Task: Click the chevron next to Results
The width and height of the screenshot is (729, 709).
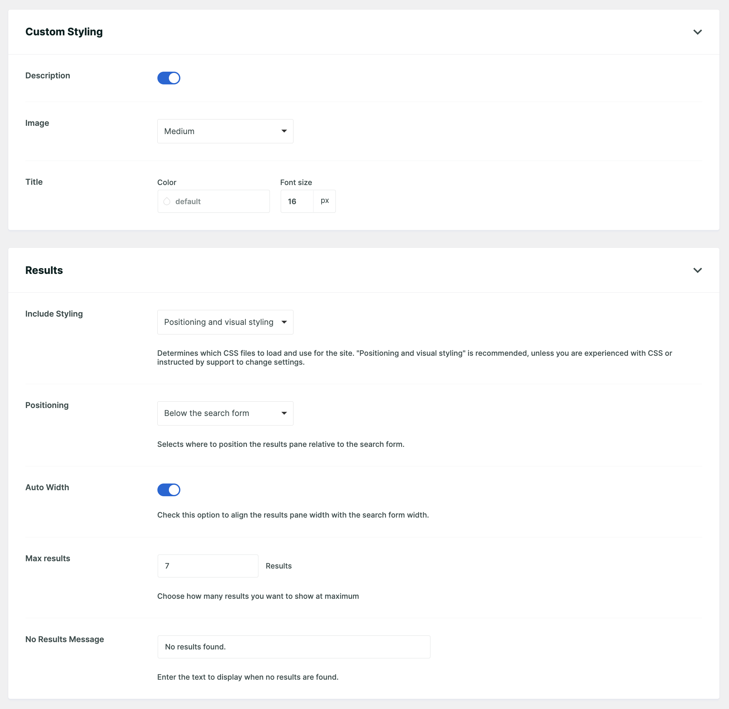Action: click(x=698, y=270)
